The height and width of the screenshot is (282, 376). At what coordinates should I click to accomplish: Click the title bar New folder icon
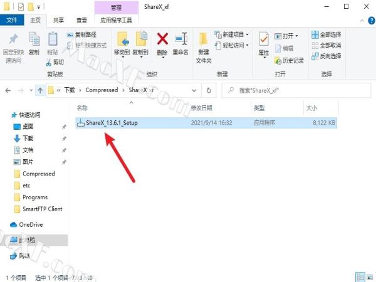31,7
